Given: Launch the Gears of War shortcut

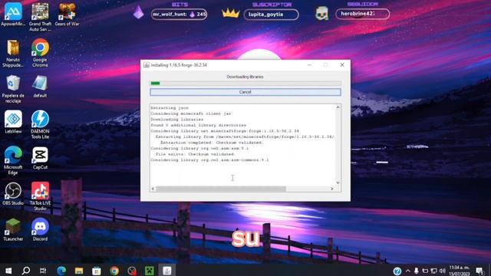Looking at the screenshot, I should tap(67, 15).
